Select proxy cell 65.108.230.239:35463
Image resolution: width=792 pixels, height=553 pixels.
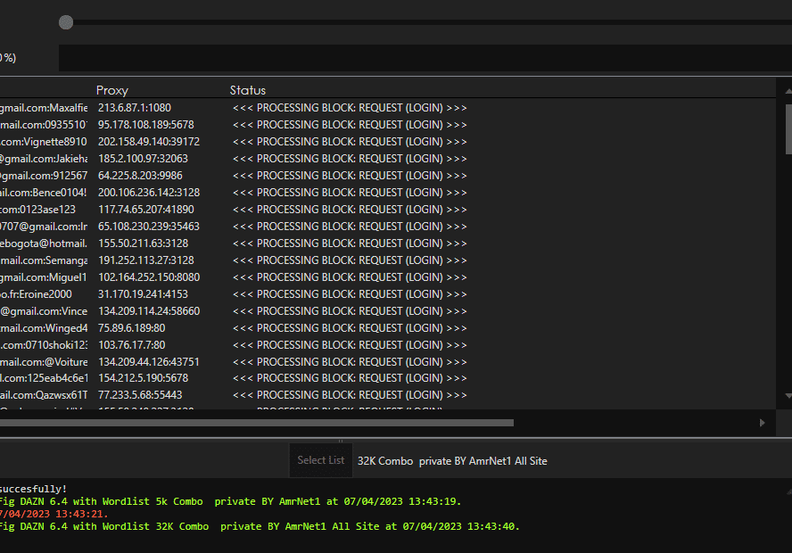click(148, 227)
